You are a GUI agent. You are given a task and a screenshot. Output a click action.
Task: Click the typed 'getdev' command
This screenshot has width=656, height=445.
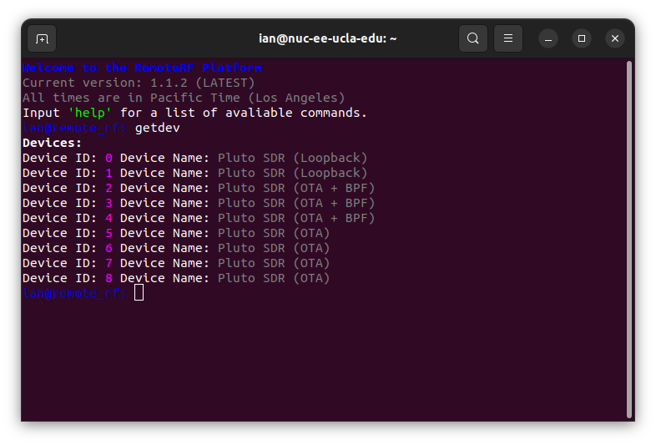(157, 128)
